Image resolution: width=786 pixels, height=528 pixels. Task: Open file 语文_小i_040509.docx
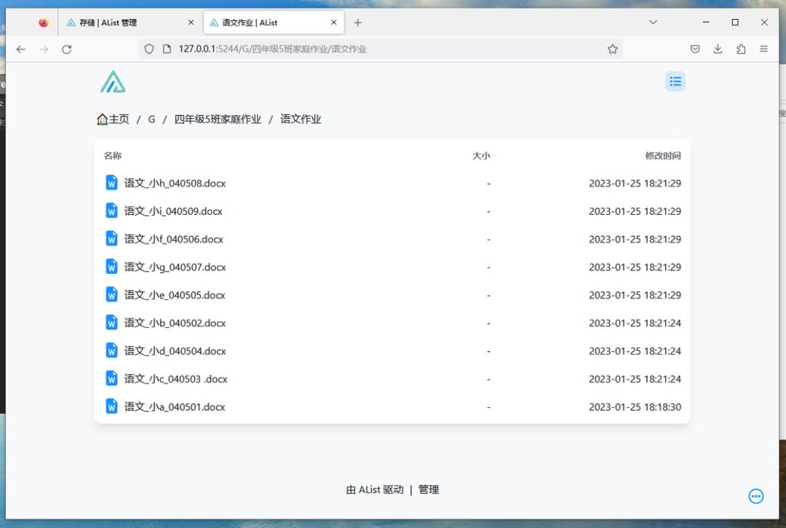pyautogui.click(x=173, y=211)
